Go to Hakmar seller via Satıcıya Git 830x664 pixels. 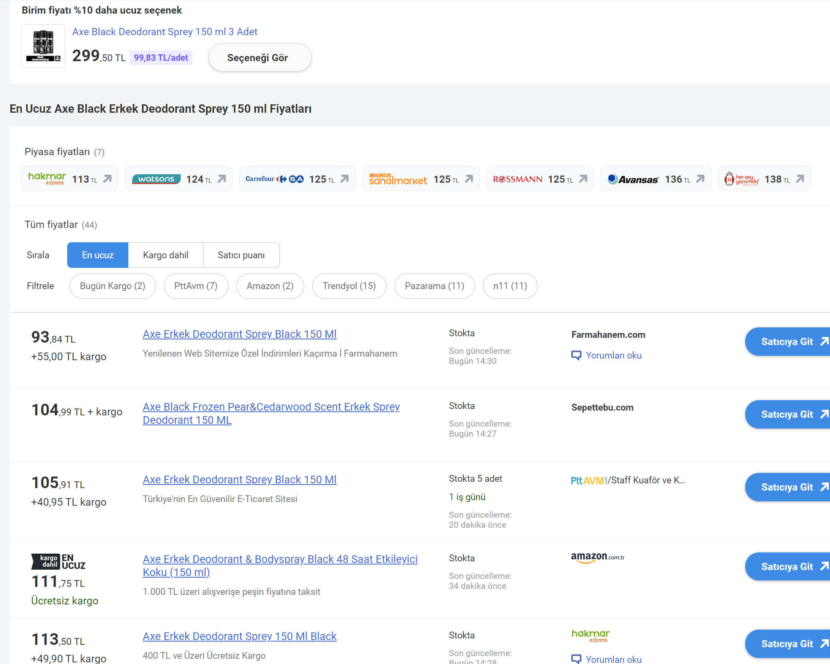click(x=788, y=644)
